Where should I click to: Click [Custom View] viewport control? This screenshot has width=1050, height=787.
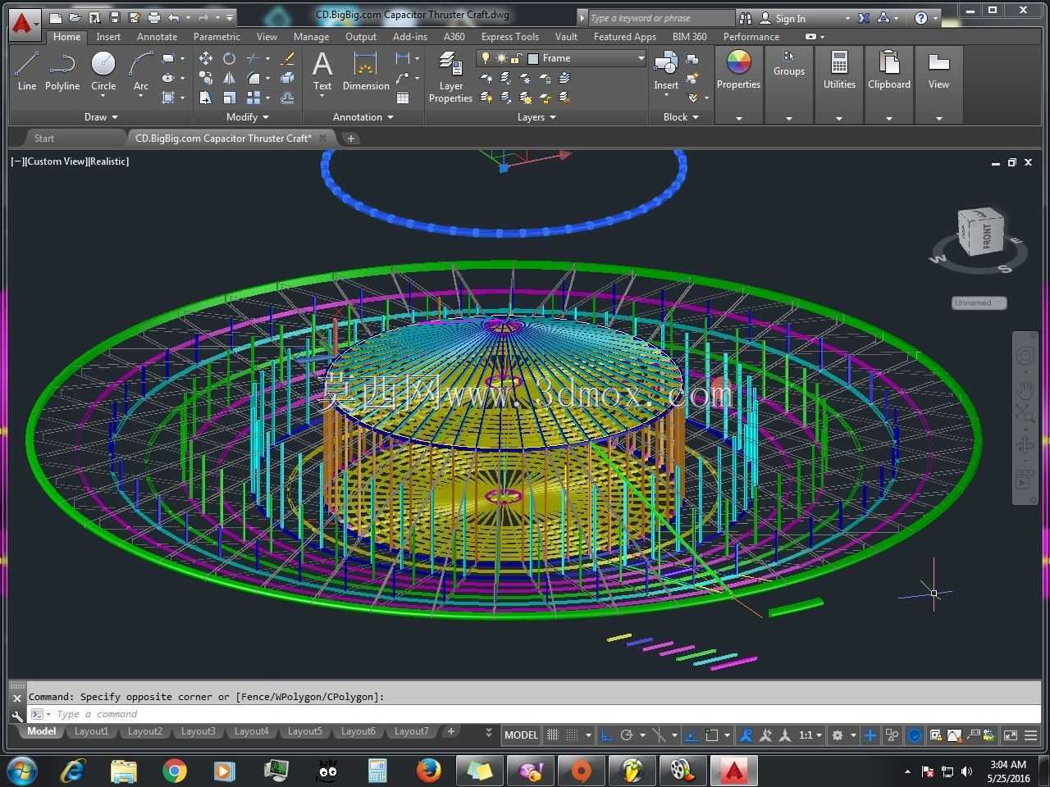[56, 161]
